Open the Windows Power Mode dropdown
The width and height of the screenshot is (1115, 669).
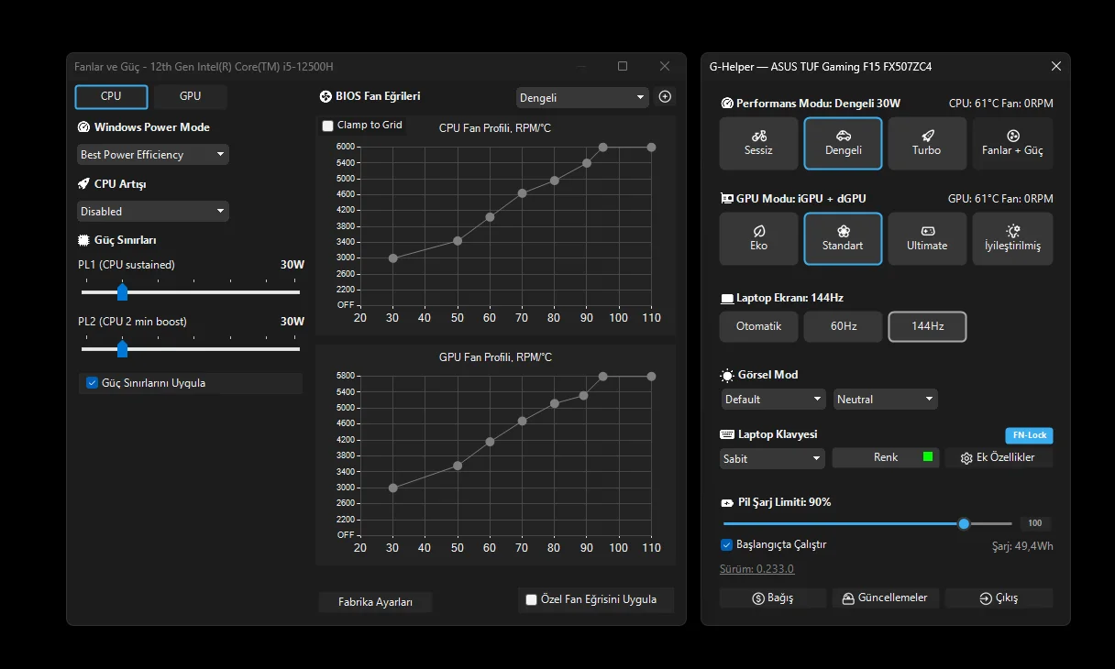click(x=152, y=155)
